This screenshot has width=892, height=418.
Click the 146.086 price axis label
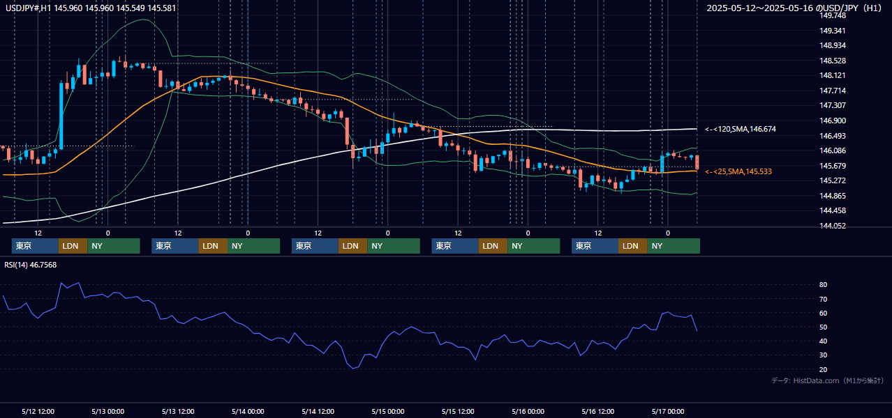pos(833,150)
